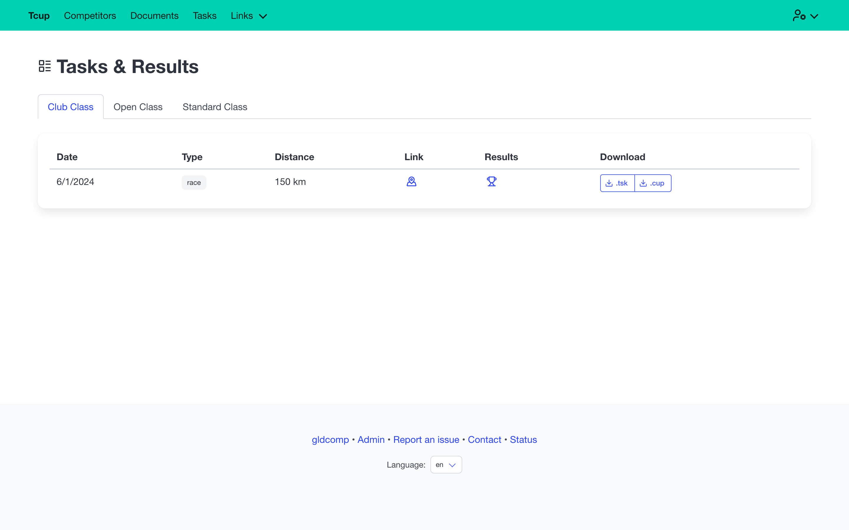Open the Admin footer link
Image resolution: width=849 pixels, height=530 pixels.
(x=371, y=440)
